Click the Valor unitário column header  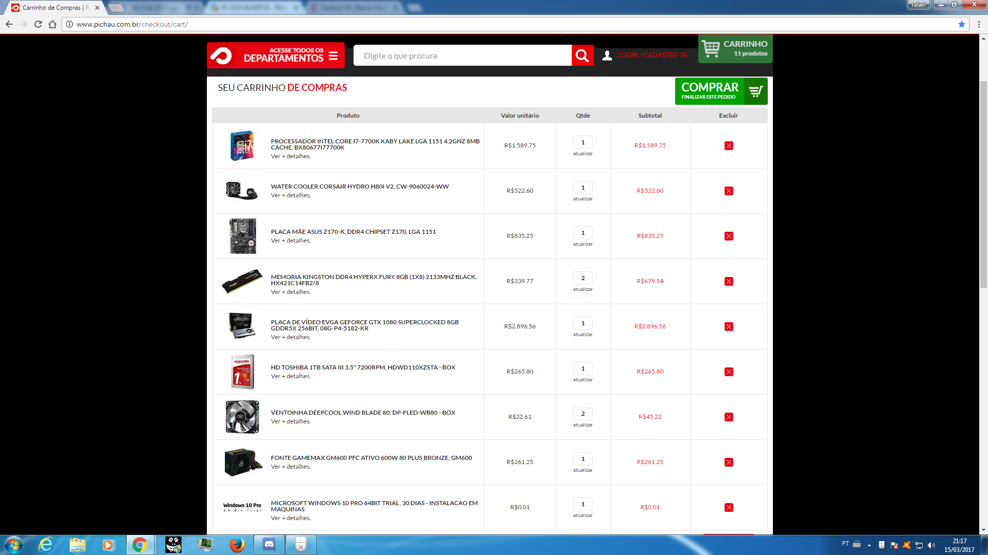coord(520,116)
